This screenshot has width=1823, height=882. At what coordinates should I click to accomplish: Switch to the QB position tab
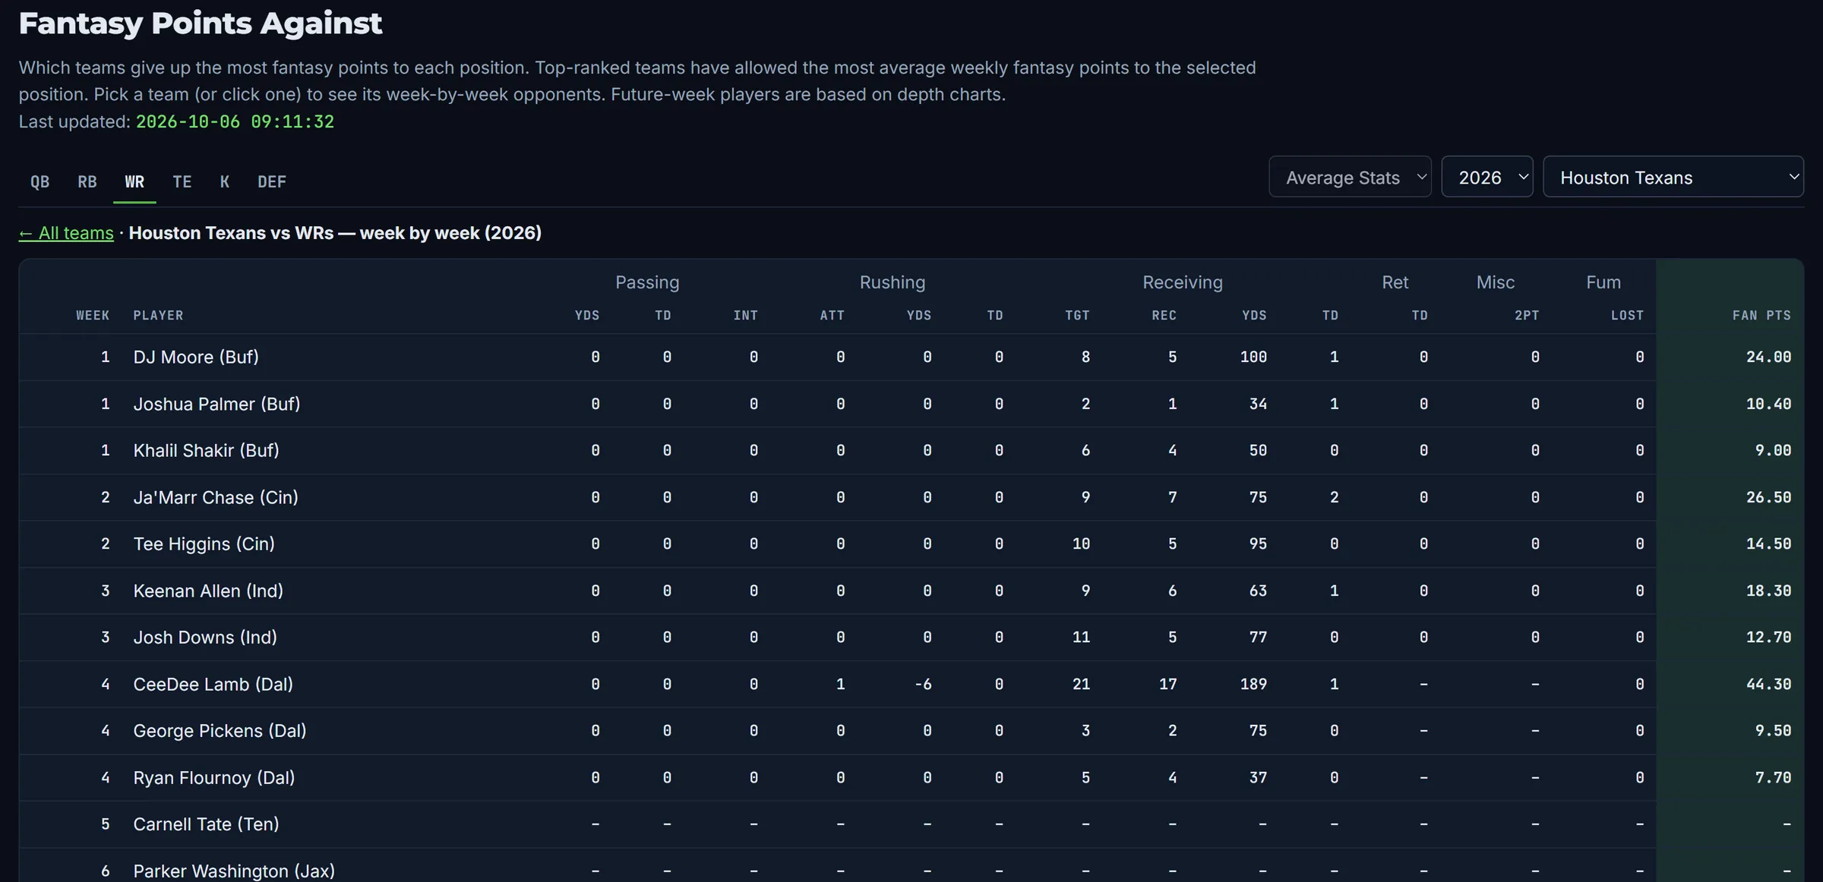[x=39, y=181]
